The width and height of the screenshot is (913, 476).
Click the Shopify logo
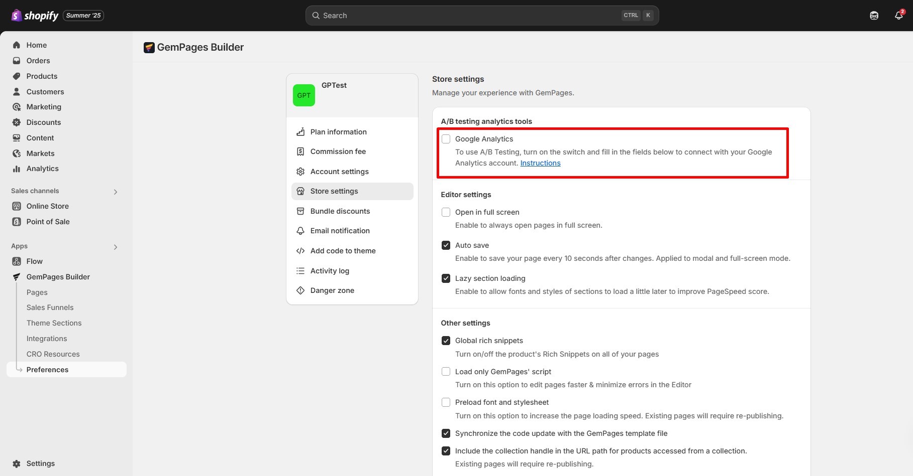35,16
